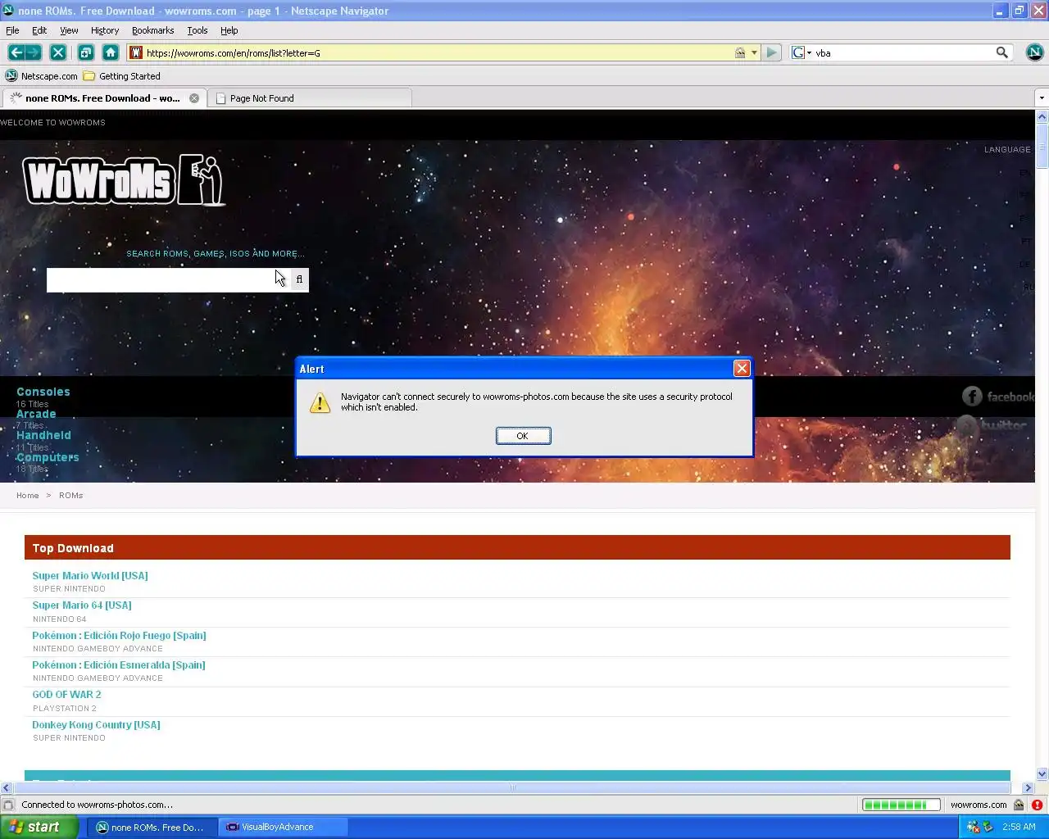Viewport: 1049px width, 839px height.
Task: Open Pokémon Edición Esmeralda [Spain]
Action: point(119,664)
